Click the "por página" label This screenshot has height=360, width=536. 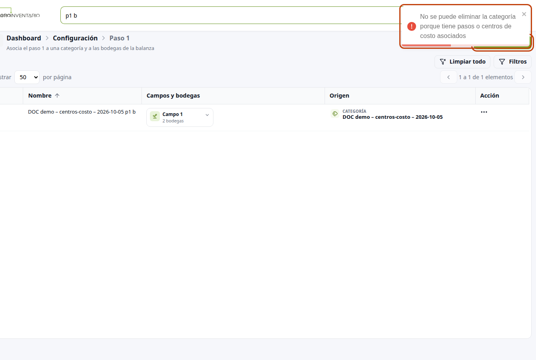(x=57, y=77)
